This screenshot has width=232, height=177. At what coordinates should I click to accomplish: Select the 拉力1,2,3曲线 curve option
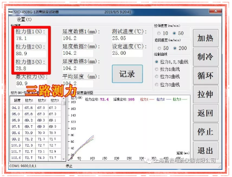tap(157, 62)
